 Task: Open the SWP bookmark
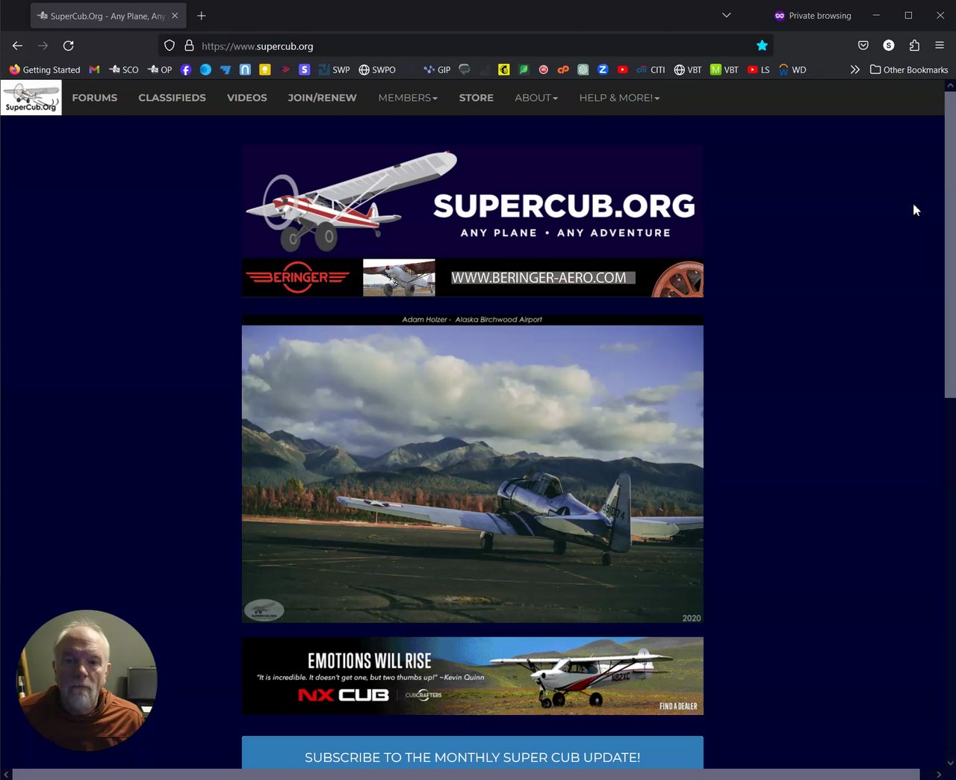[334, 69]
